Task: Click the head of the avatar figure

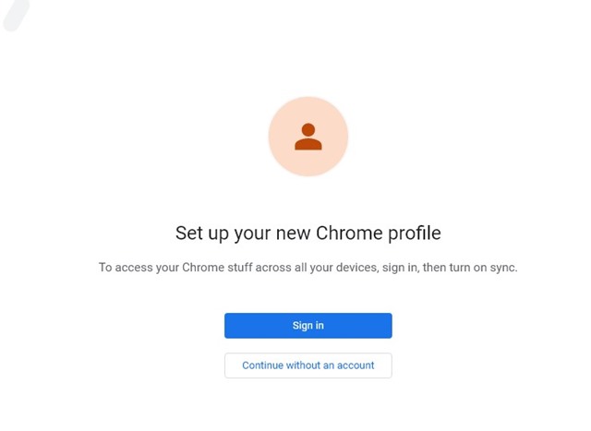Action: (308, 129)
